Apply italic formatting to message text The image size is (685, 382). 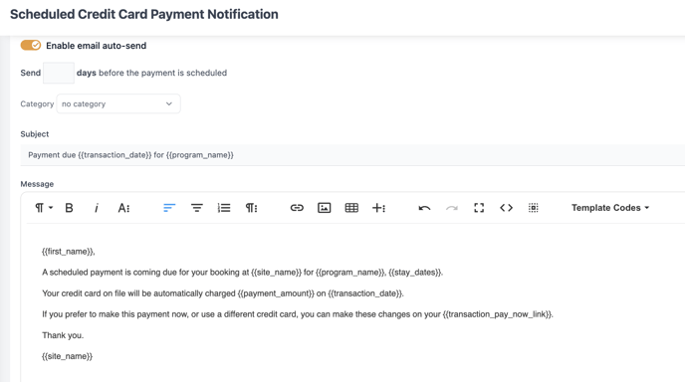point(97,208)
